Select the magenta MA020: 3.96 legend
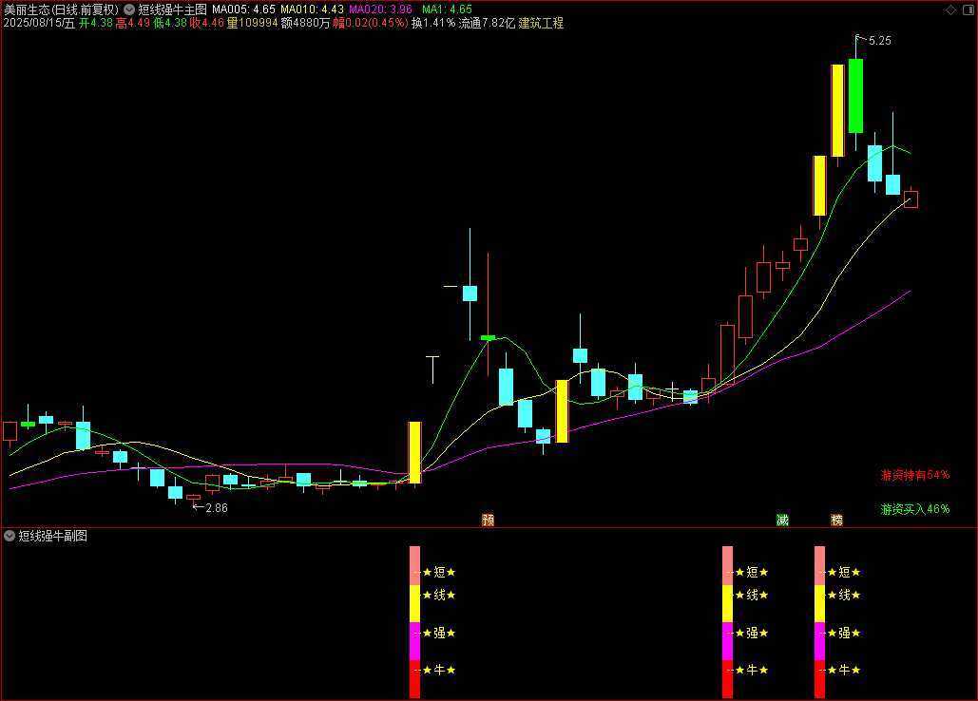The width and height of the screenshot is (978, 701). pos(380,9)
